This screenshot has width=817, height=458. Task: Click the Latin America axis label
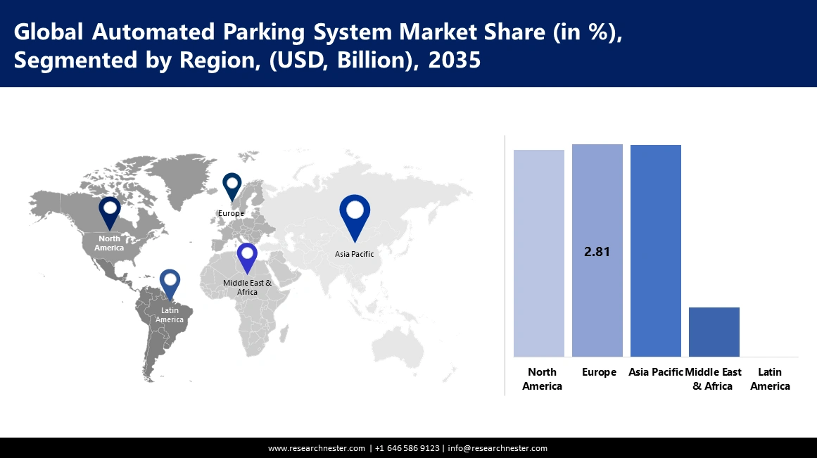[770, 379]
